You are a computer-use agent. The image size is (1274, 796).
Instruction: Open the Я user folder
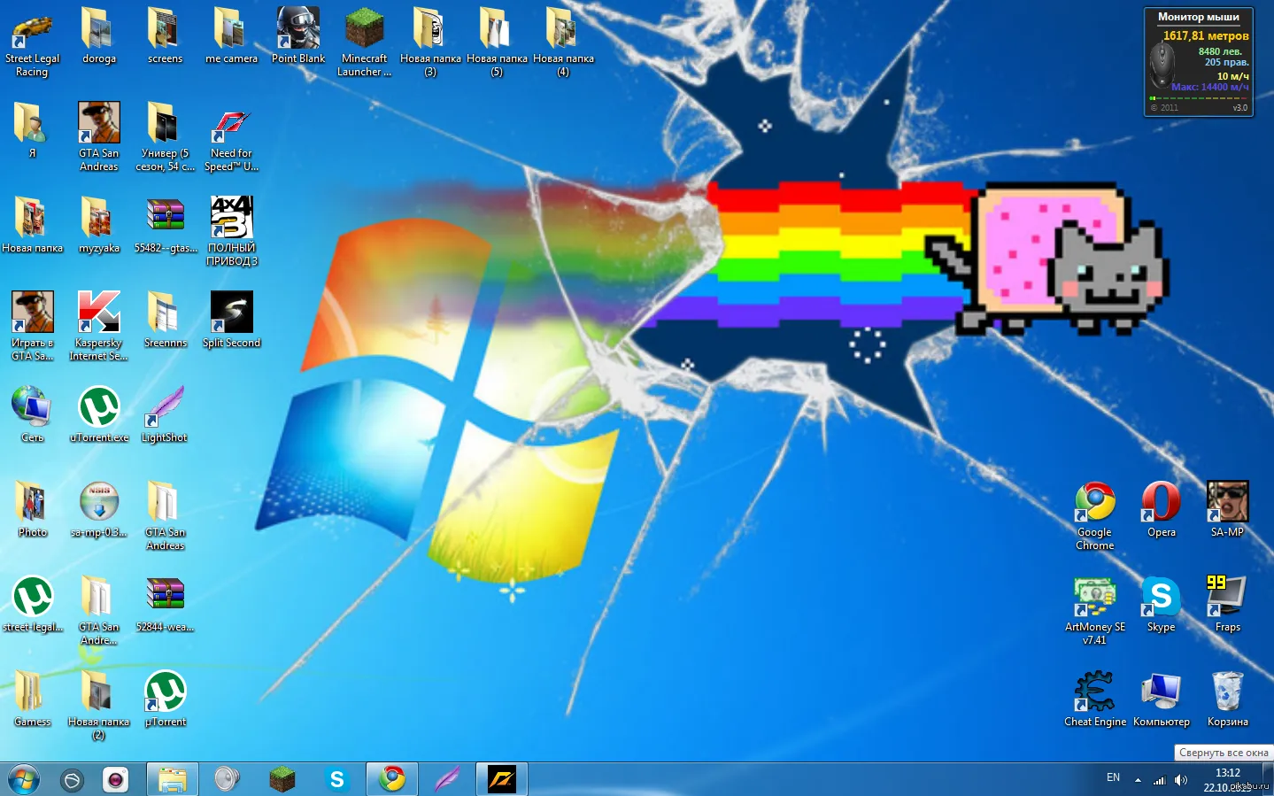coord(32,130)
